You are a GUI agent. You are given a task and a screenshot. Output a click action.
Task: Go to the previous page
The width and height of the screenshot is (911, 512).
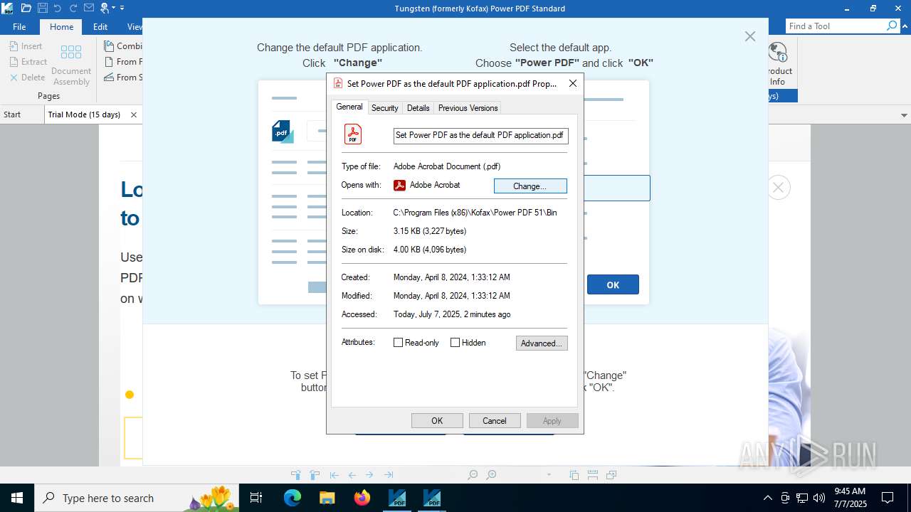click(x=352, y=475)
